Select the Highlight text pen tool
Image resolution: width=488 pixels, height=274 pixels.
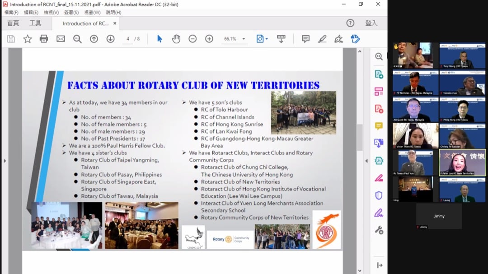(322, 39)
